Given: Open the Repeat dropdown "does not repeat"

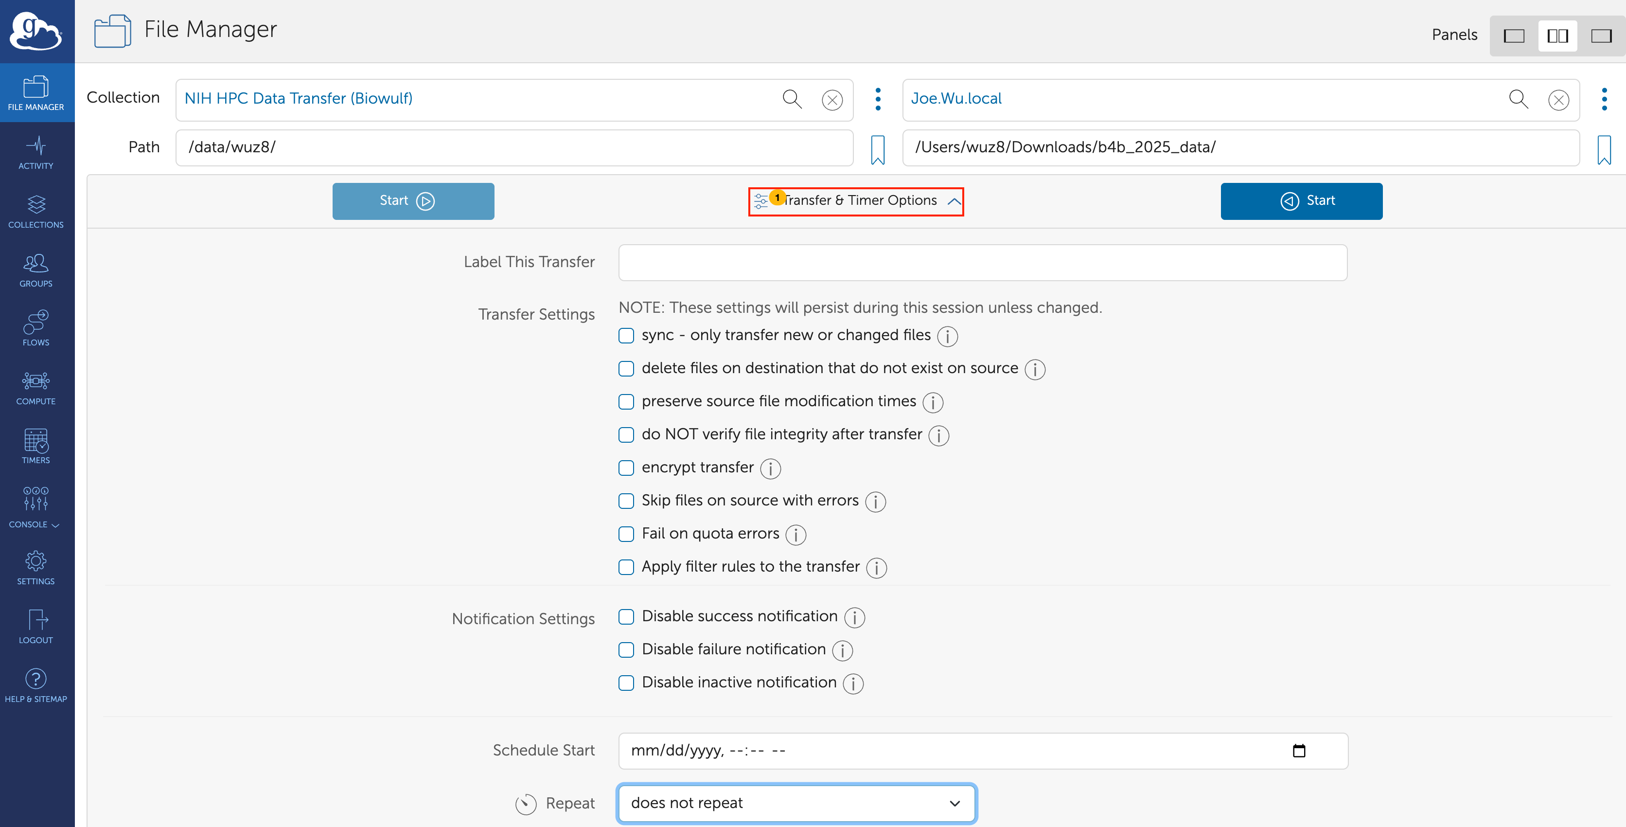Looking at the screenshot, I should click(796, 803).
